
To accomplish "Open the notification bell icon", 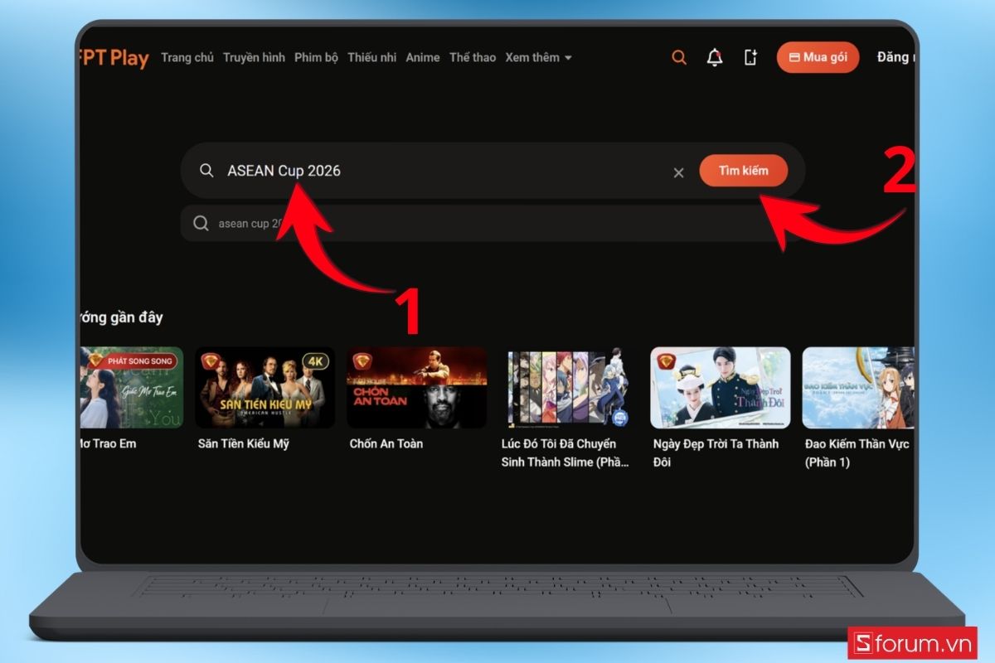I will tap(714, 58).
